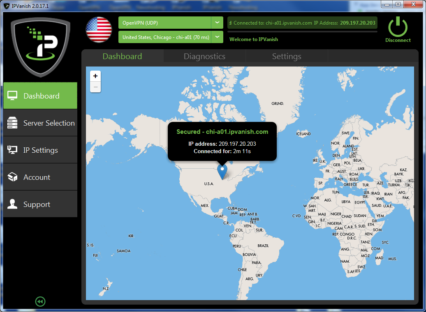This screenshot has height=312, width=426.
Task: Click the Disconnect label
Action: click(398, 40)
